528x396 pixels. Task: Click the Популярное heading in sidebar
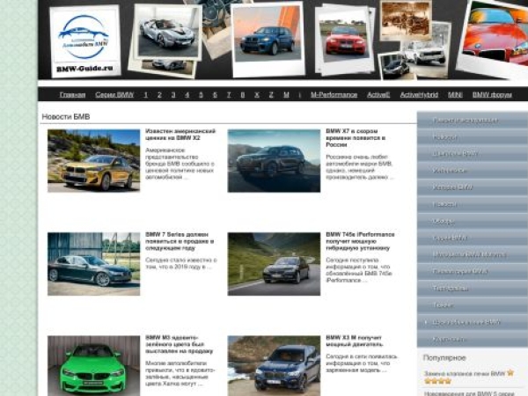(x=444, y=357)
